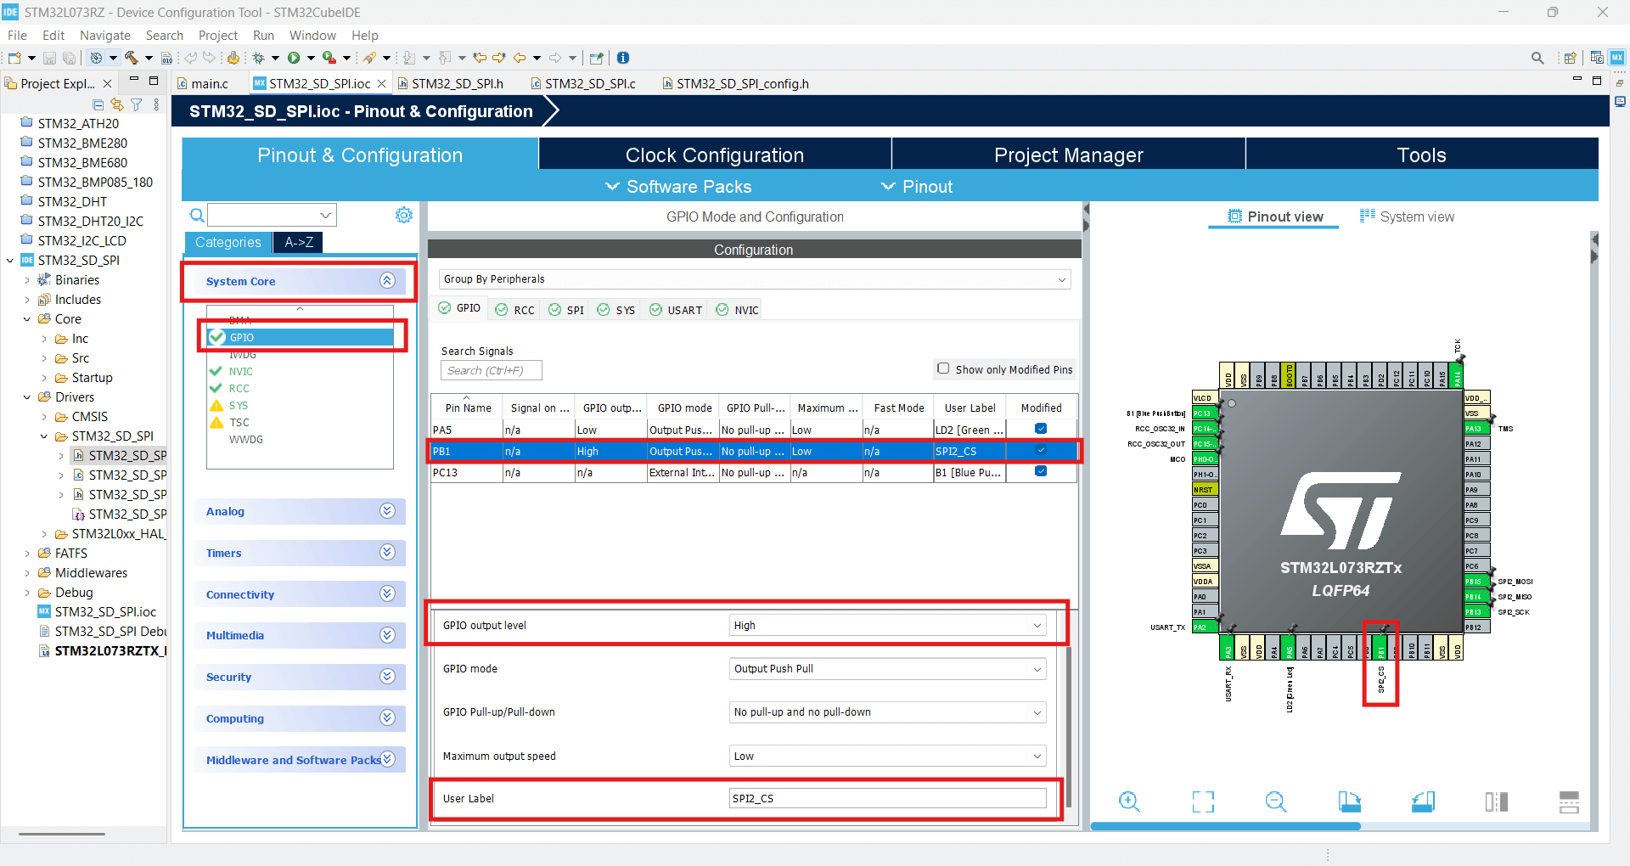Open the Pinout dropdown menu

916,187
